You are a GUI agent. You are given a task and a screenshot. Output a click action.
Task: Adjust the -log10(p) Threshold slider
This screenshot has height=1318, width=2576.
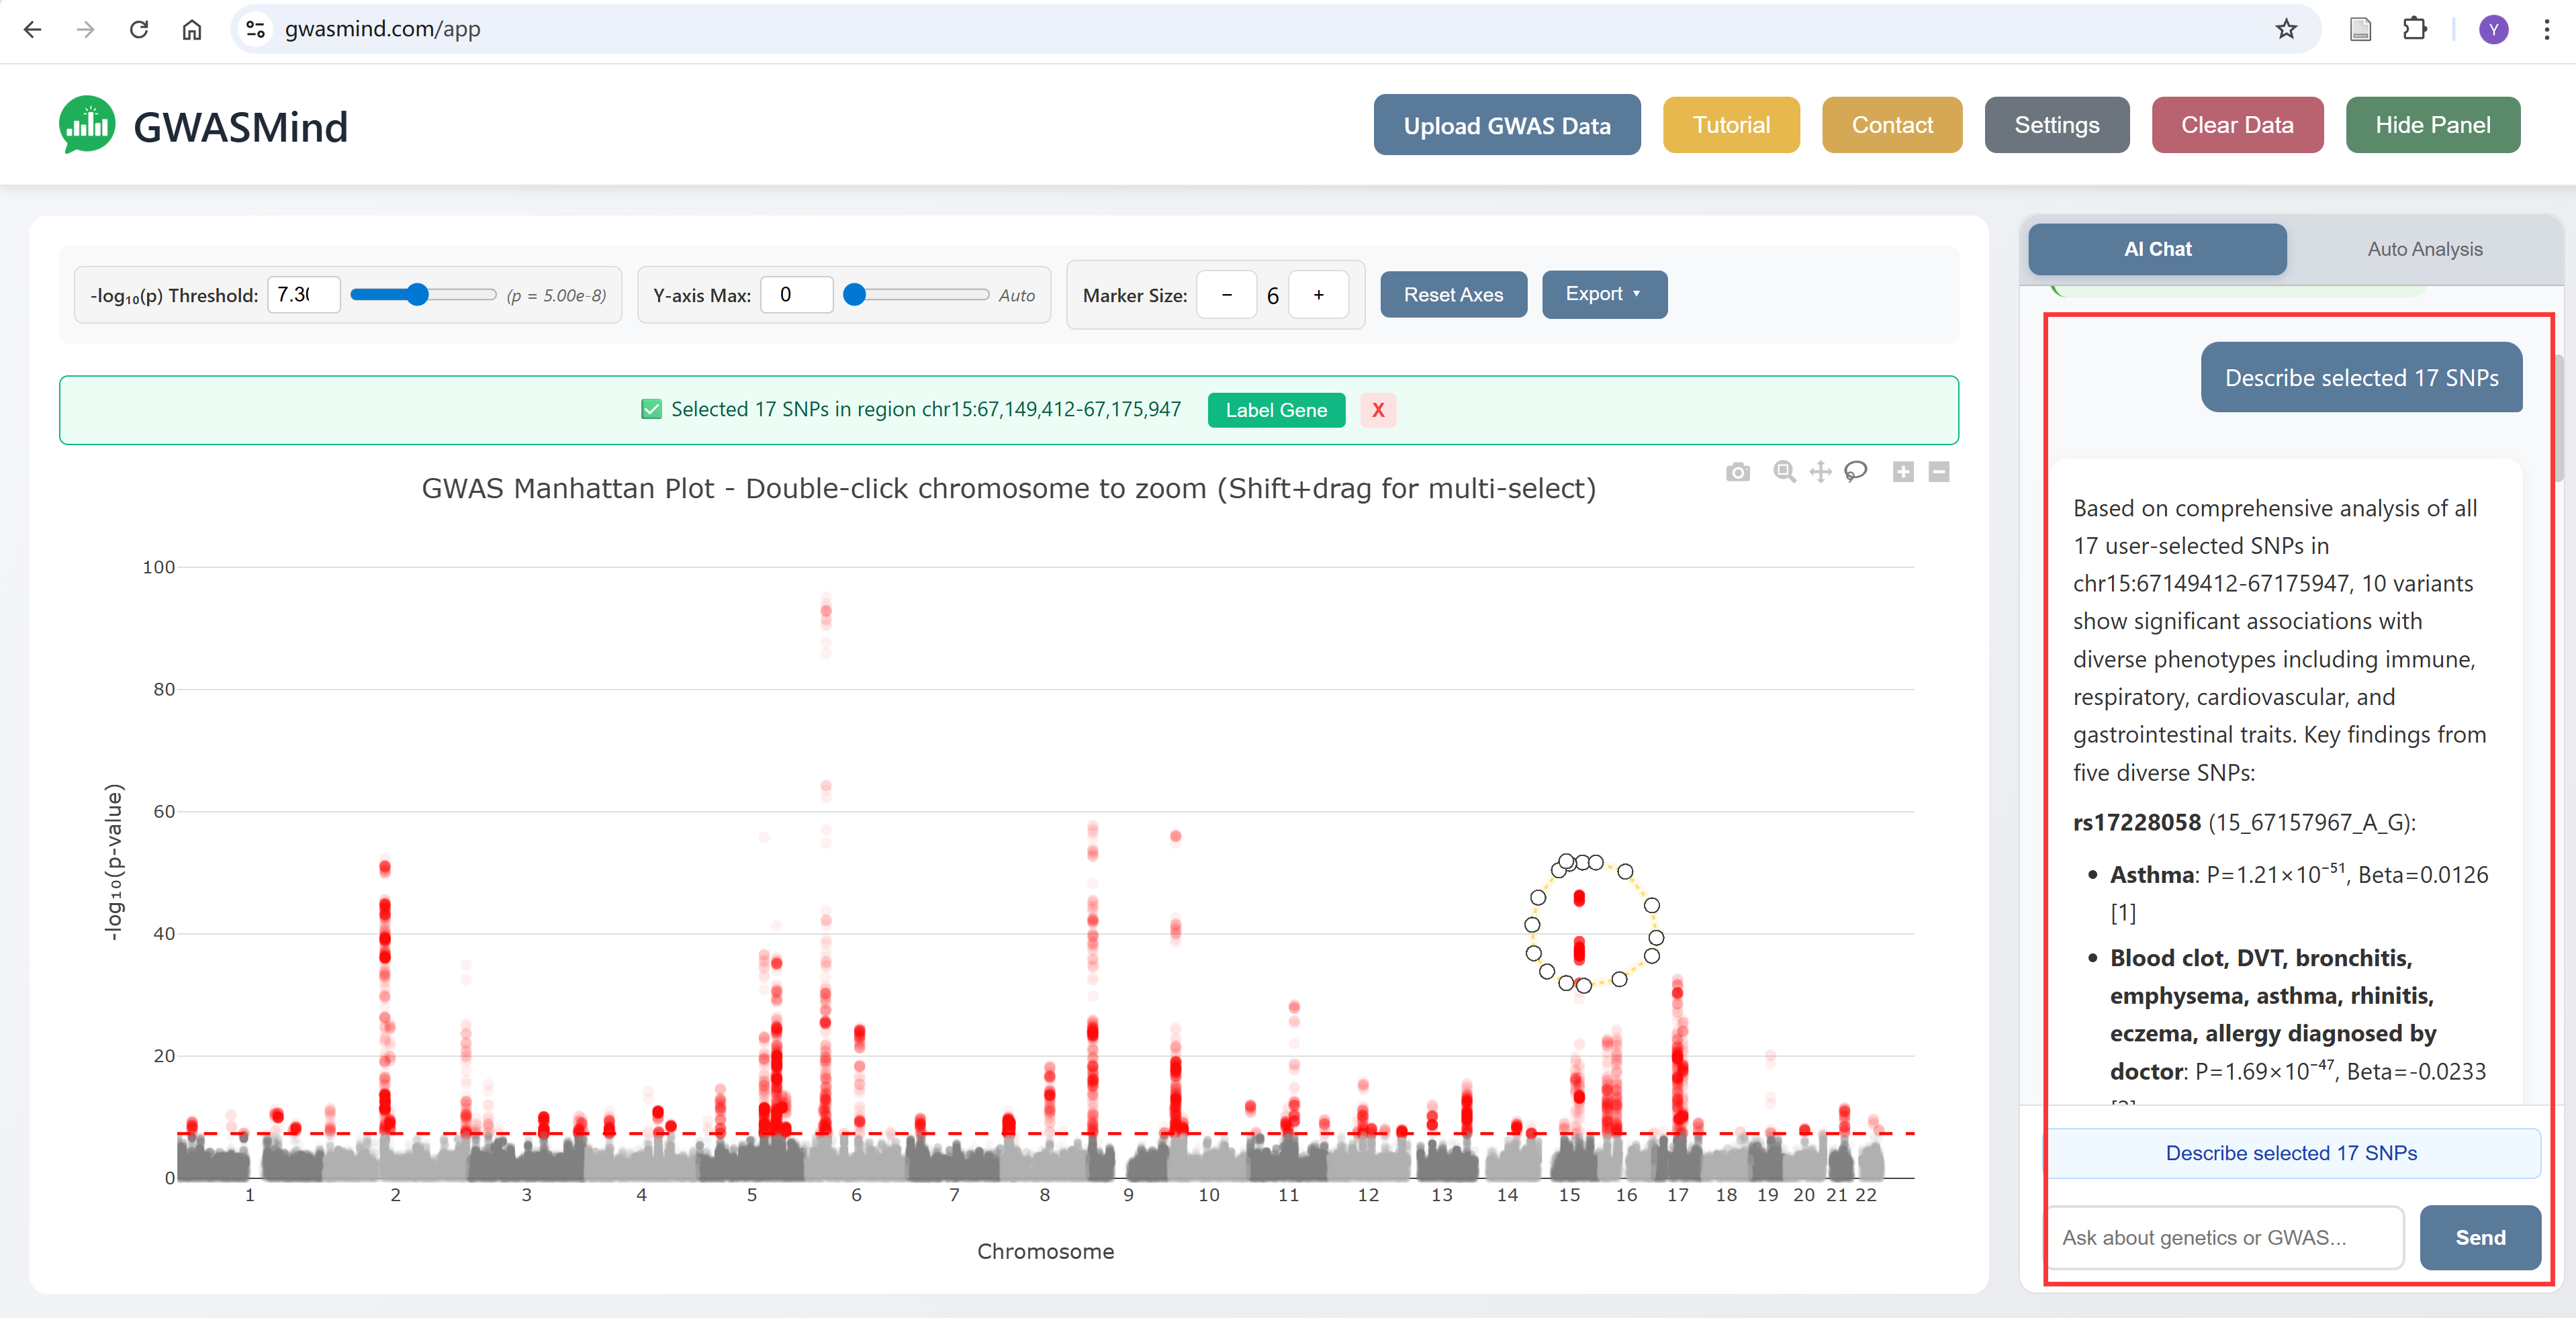tap(418, 295)
